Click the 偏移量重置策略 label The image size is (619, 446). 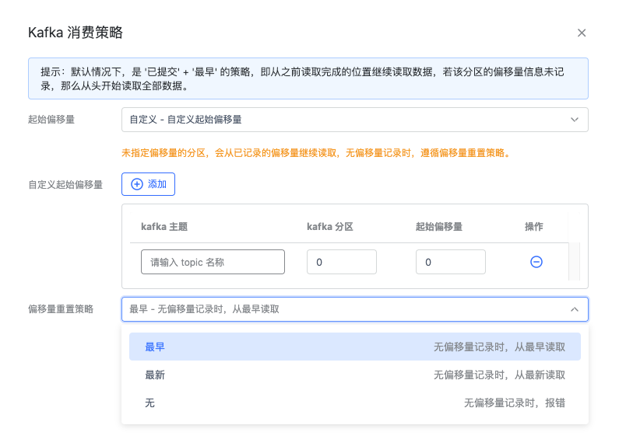coord(61,309)
